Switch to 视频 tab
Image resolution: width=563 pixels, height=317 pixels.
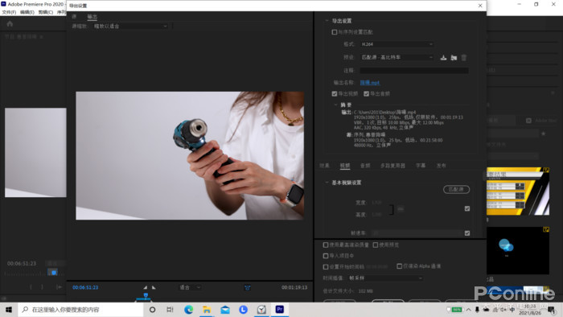click(345, 166)
